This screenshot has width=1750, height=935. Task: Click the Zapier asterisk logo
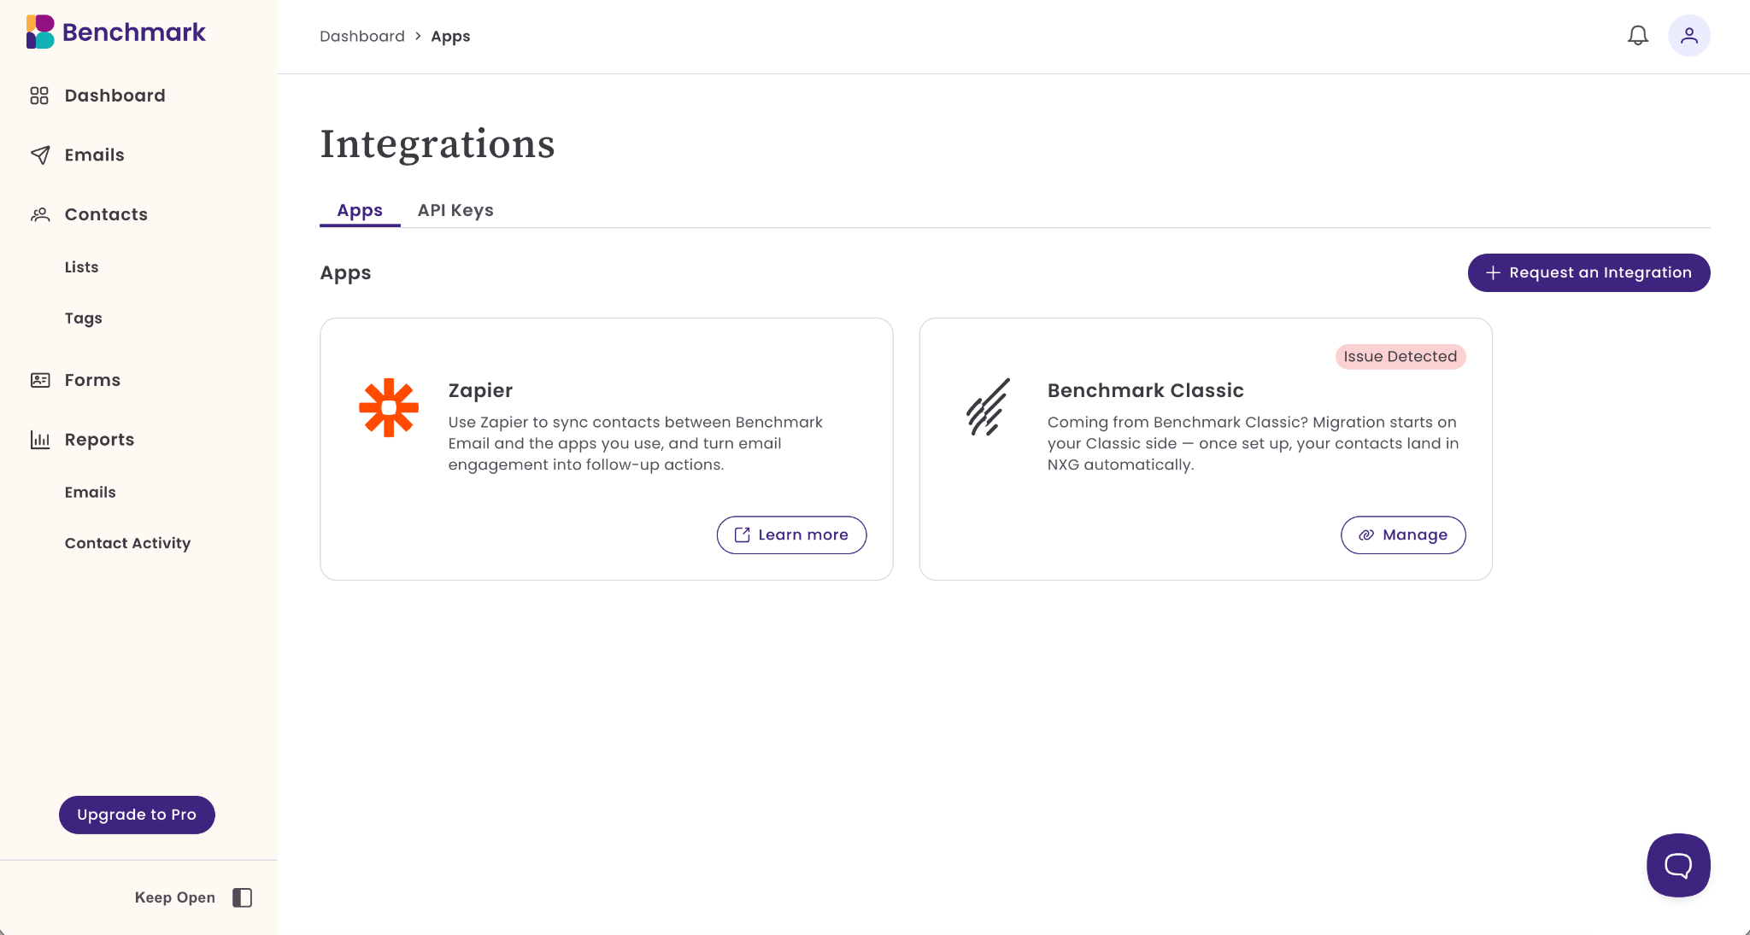389,408
